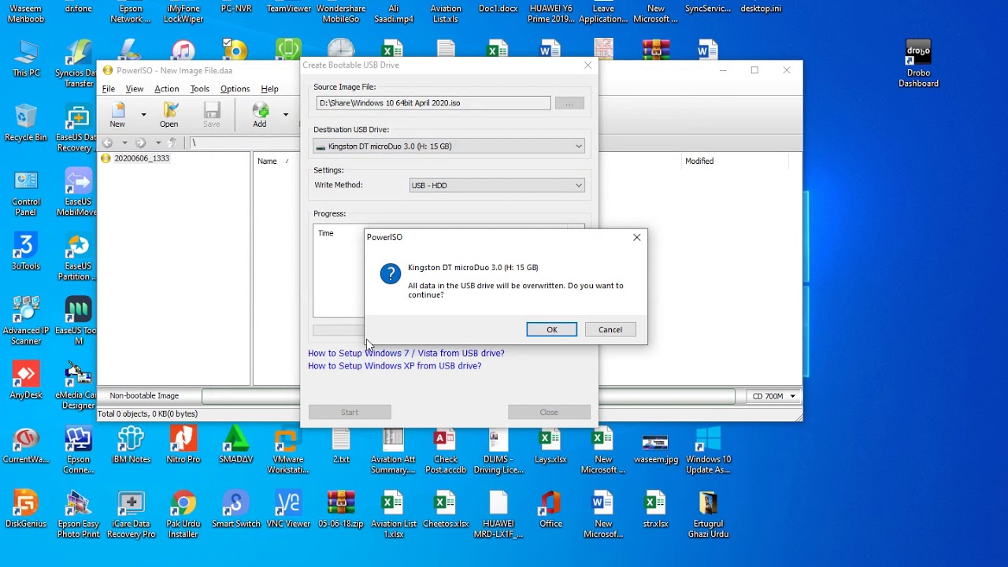Click Open toolbar icon in PowerISO
The height and width of the screenshot is (567, 1008).
point(169,115)
